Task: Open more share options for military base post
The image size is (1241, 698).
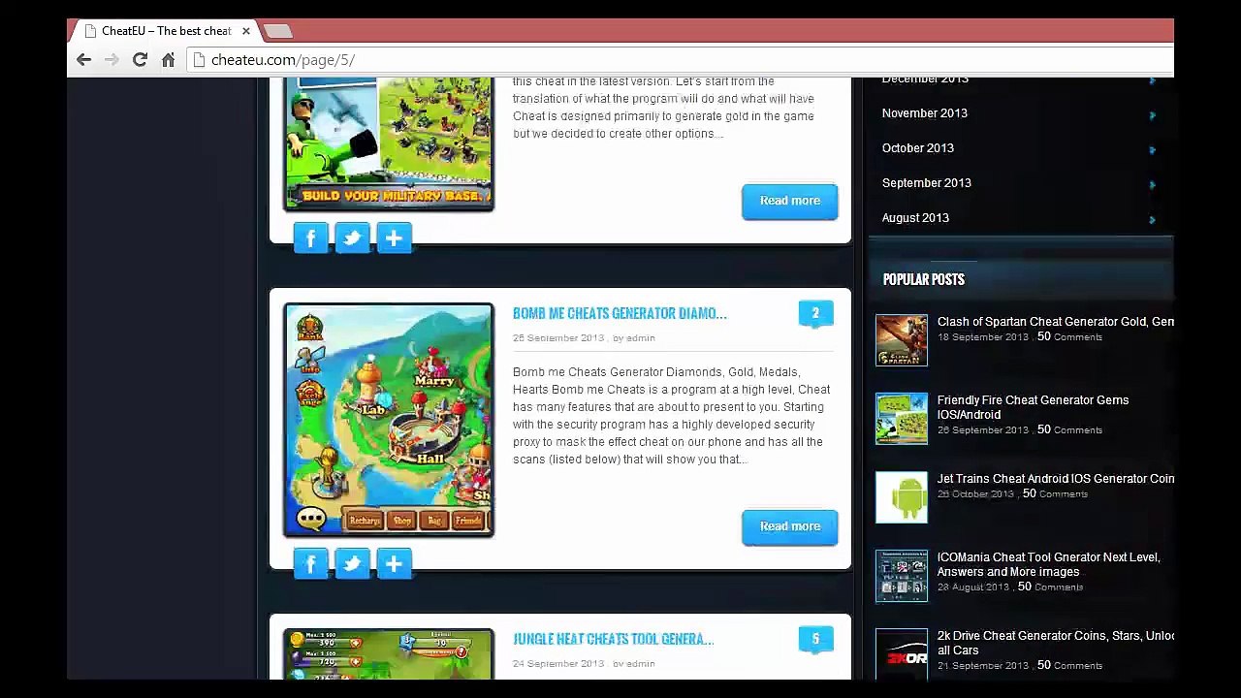Action: [x=394, y=238]
